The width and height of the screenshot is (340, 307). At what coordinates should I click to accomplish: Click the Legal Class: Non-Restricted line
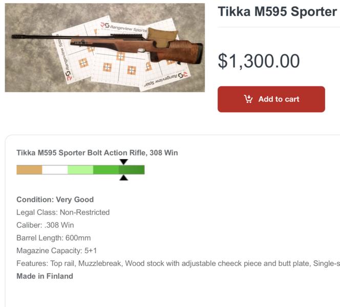click(x=63, y=212)
